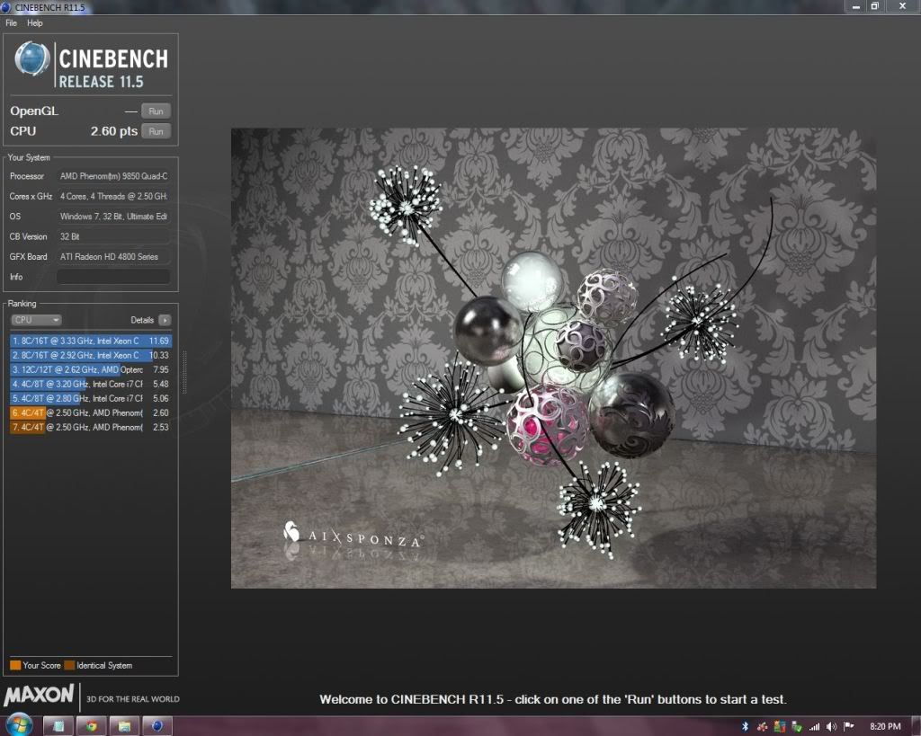The image size is (921, 736).
Task: Click the Show Desktop strip on the taskbar
Action: click(917, 726)
